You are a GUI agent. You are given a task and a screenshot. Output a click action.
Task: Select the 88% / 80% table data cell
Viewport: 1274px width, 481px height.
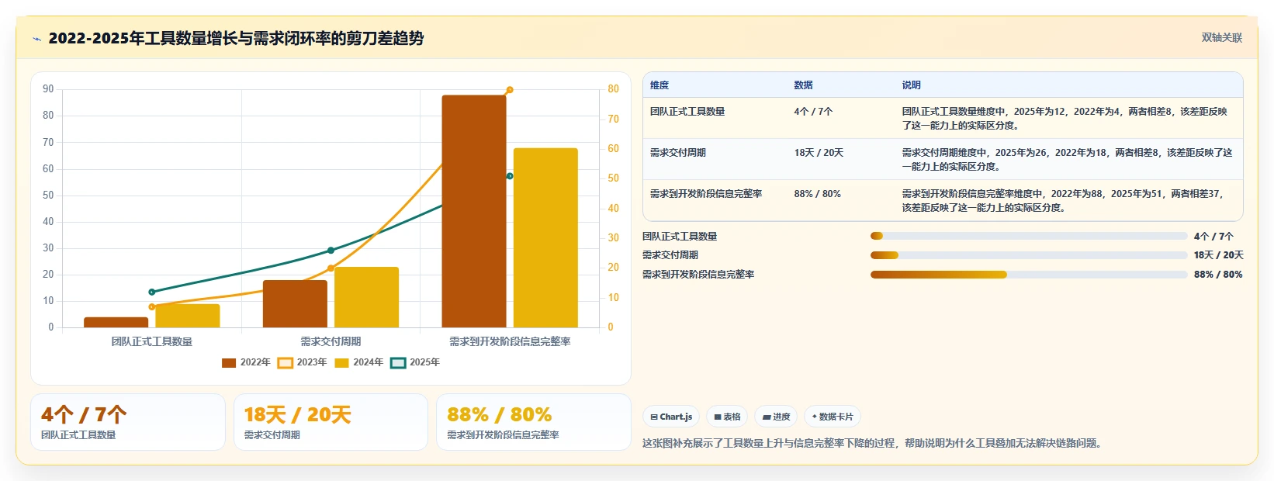tap(818, 194)
